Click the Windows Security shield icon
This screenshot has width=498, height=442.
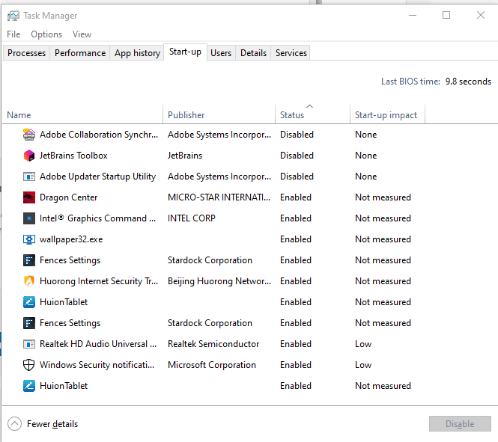coord(29,365)
